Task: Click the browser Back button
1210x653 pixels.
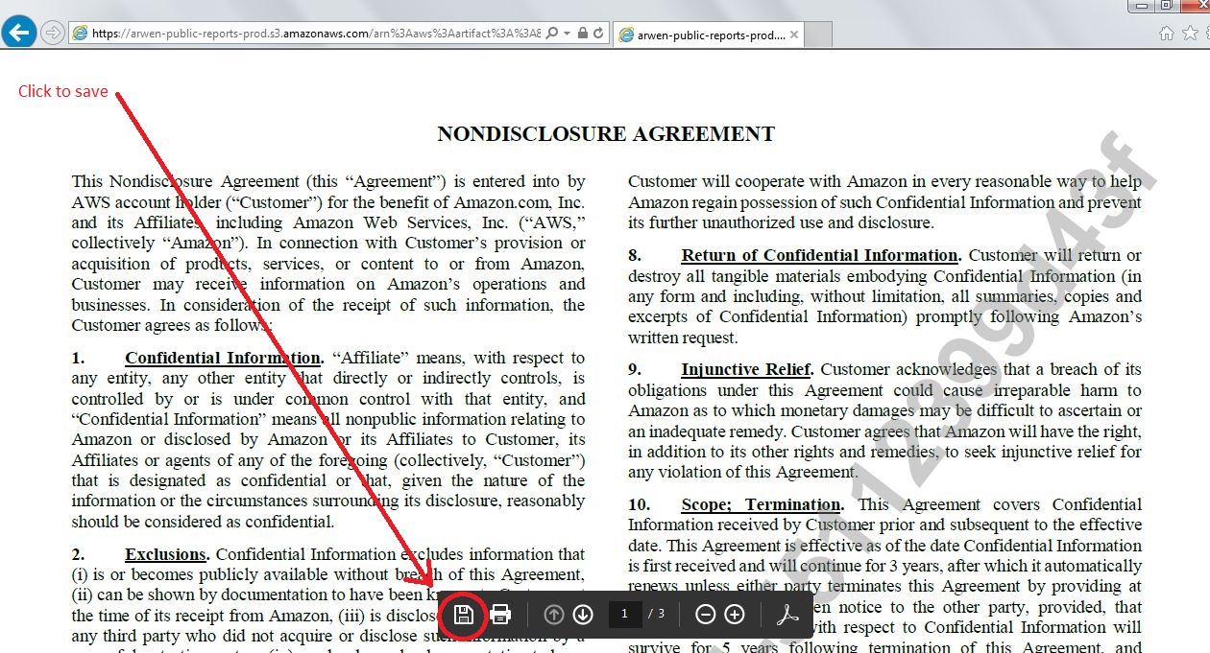Action: 20,33
